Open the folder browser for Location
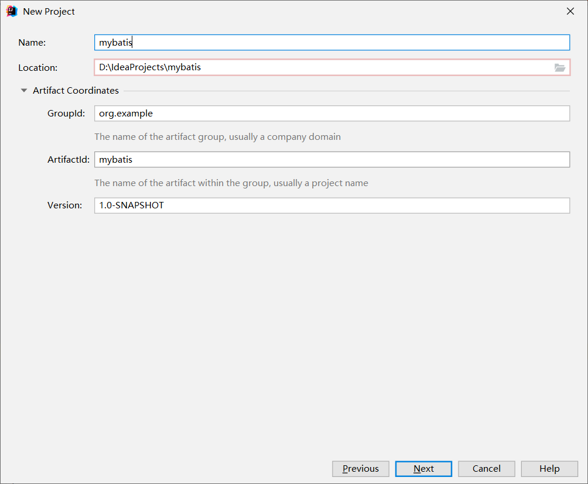The height and width of the screenshot is (484, 588). (x=560, y=67)
